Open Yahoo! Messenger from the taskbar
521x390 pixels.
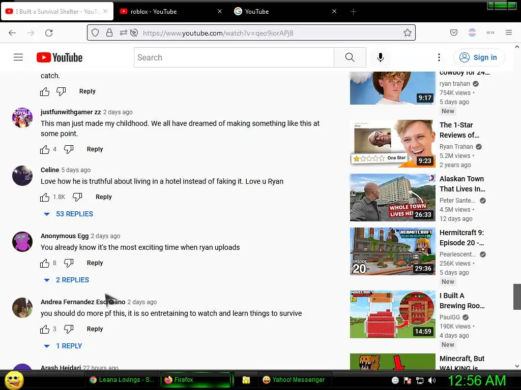tap(294, 380)
